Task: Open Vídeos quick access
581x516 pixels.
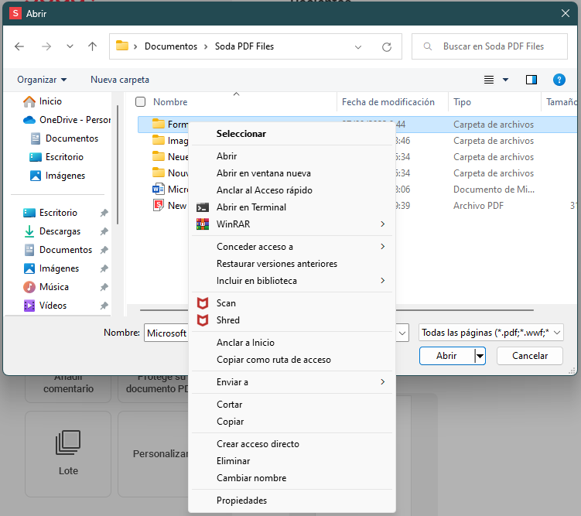Action: tap(45, 306)
